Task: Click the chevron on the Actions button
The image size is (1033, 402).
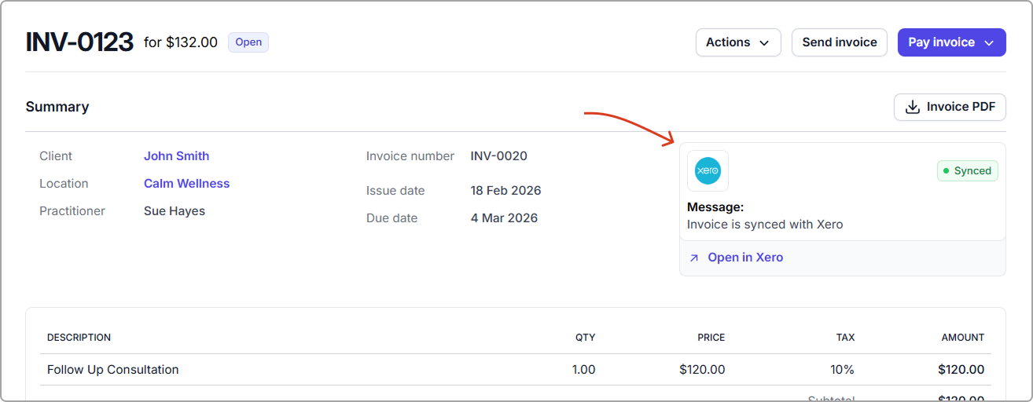Action: [x=764, y=43]
